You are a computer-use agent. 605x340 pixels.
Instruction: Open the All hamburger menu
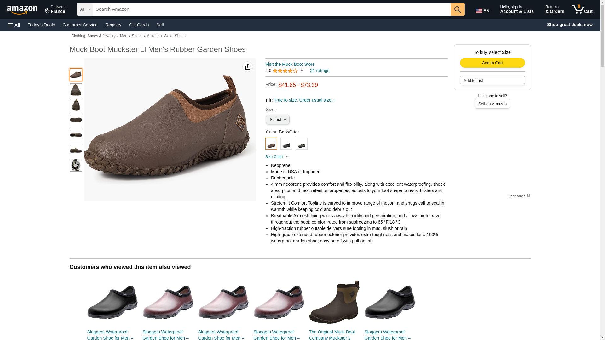pyautogui.click(x=14, y=25)
